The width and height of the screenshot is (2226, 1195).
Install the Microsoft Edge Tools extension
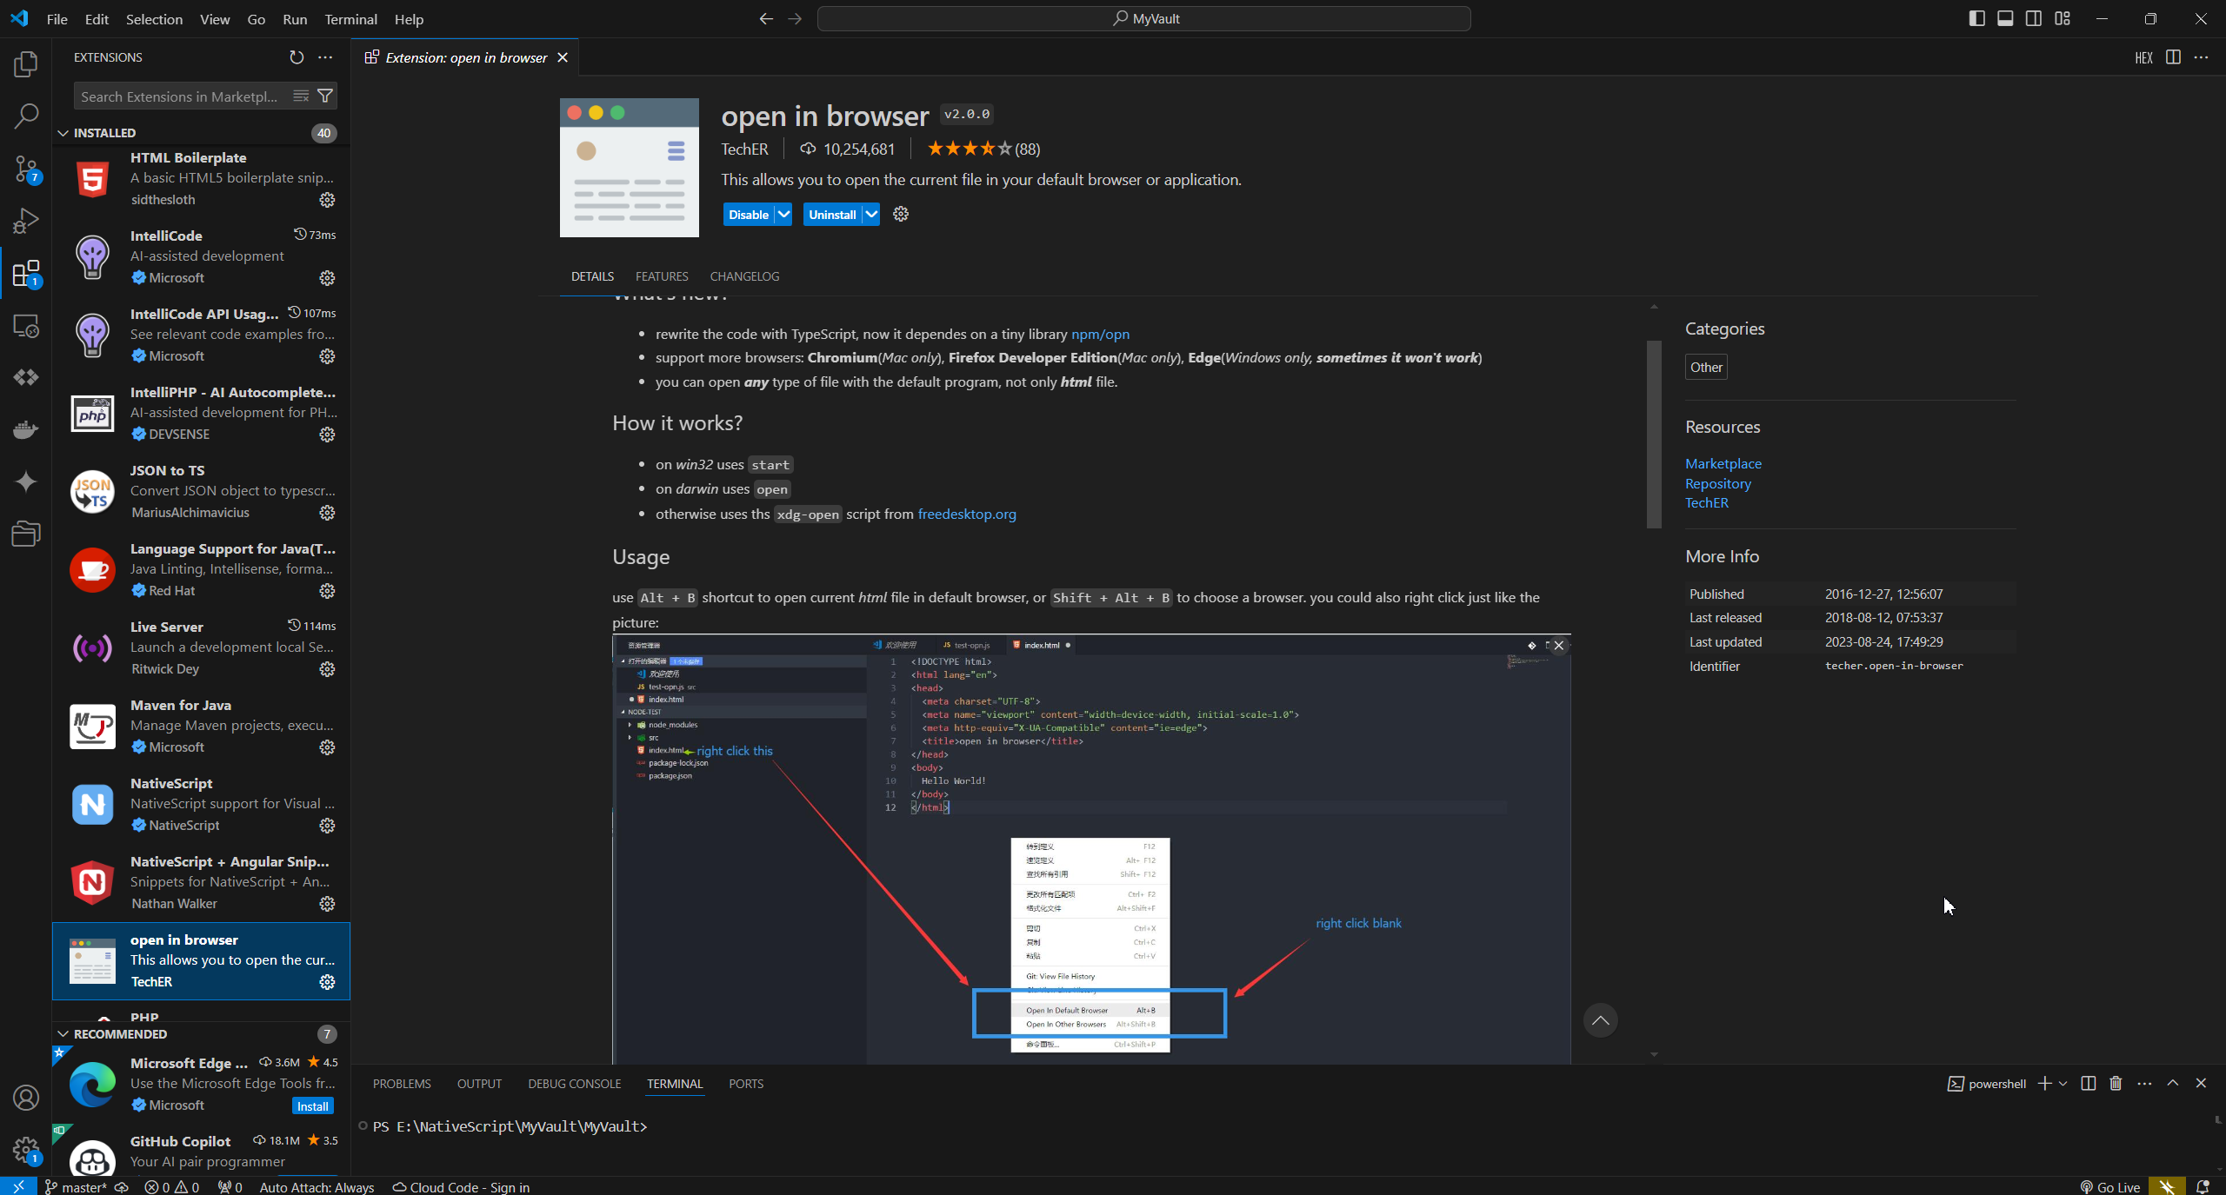[312, 1105]
